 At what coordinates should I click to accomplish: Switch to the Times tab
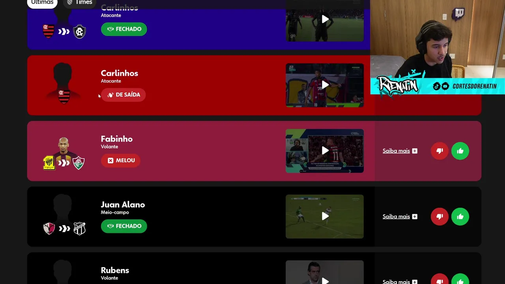tap(80, 3)
